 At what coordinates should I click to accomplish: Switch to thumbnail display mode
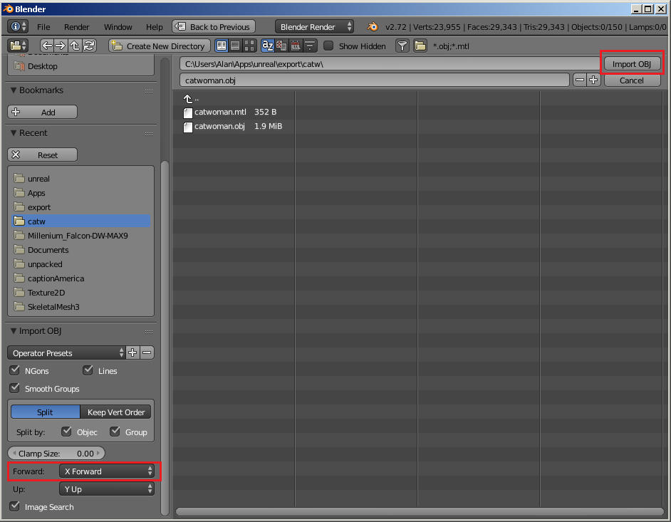pyautogui.click(x=249, y=46)
